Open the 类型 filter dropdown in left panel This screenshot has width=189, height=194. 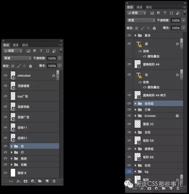pyautogui.click(x=12, y=51)
